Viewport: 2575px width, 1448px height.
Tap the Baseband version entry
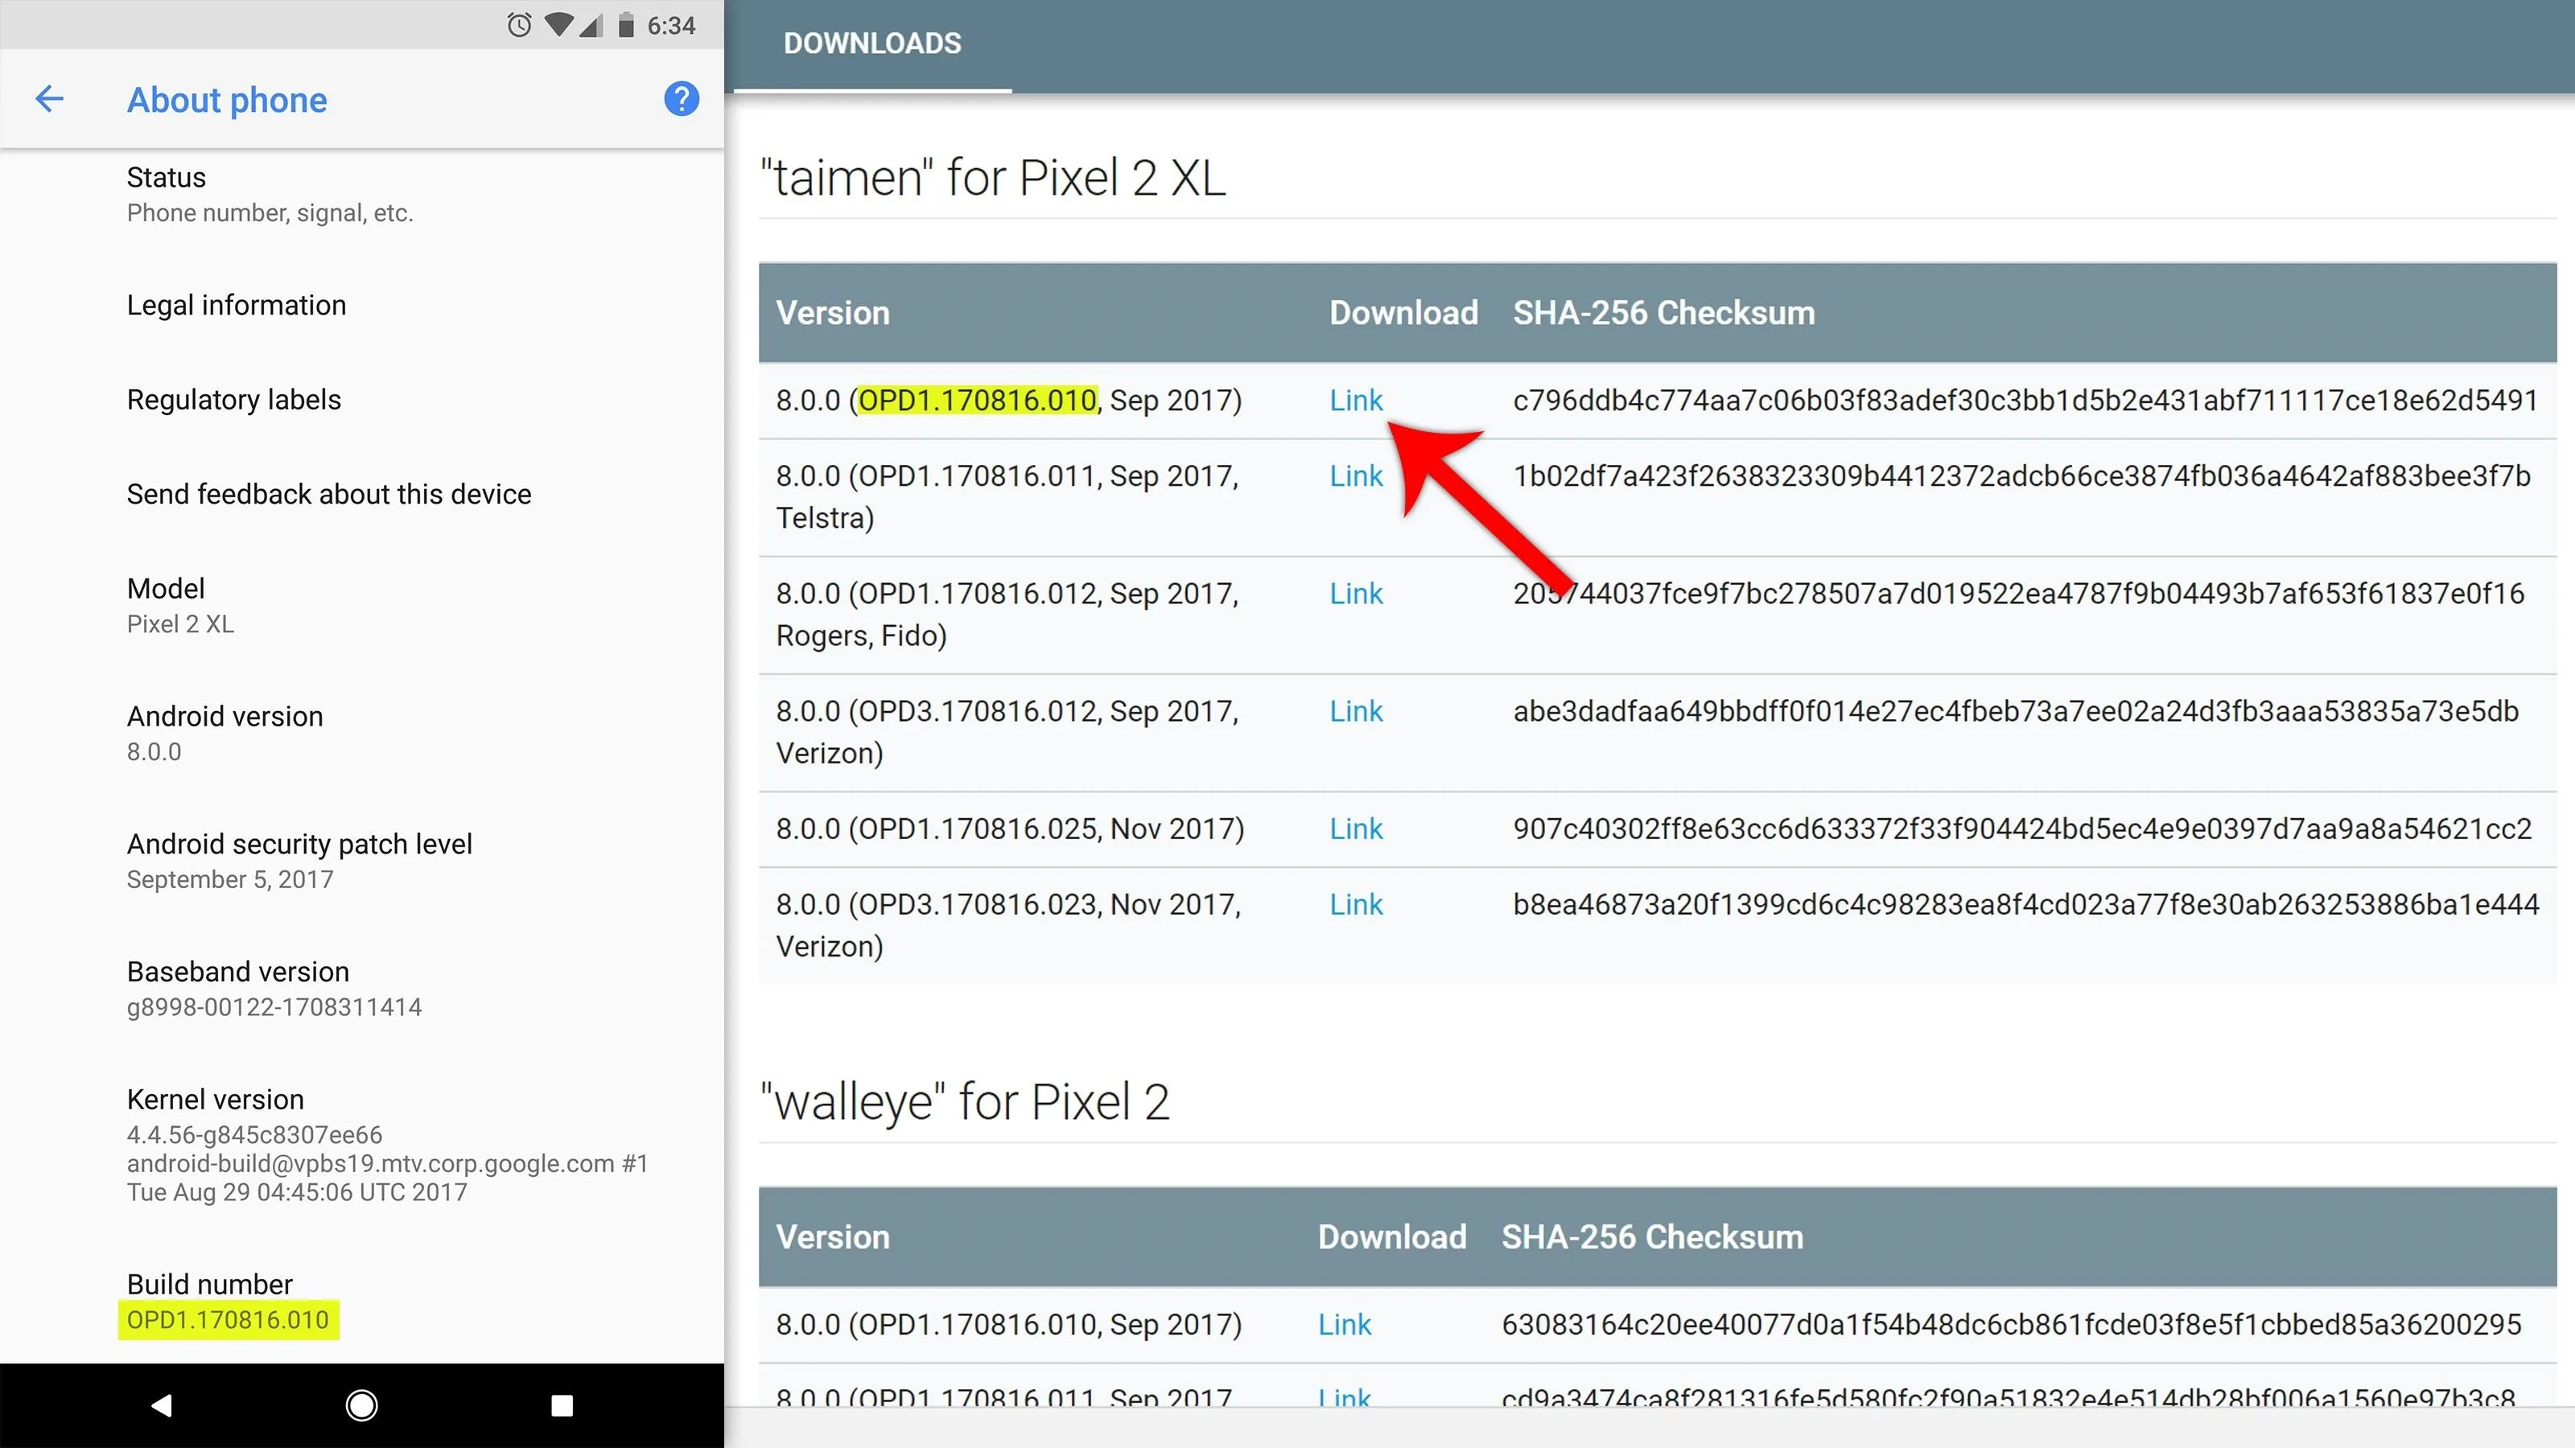coord(362,989)
